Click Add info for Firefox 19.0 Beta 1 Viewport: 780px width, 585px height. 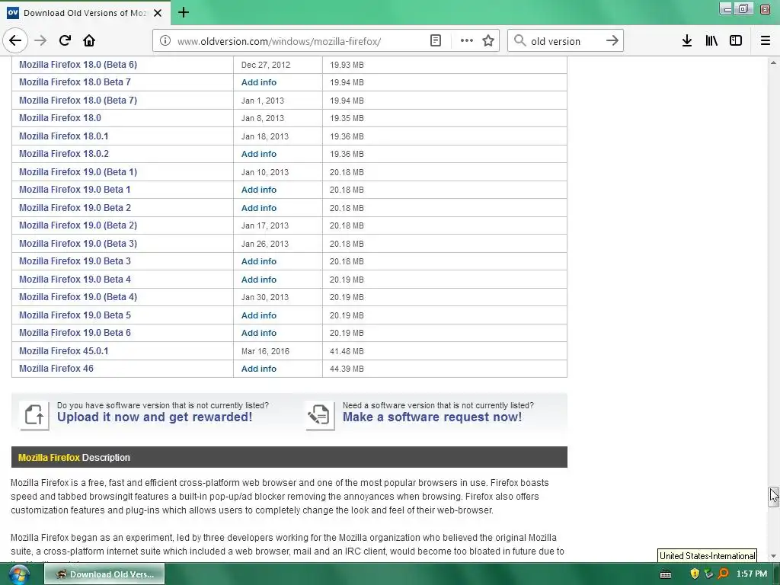tap(259, 190)
